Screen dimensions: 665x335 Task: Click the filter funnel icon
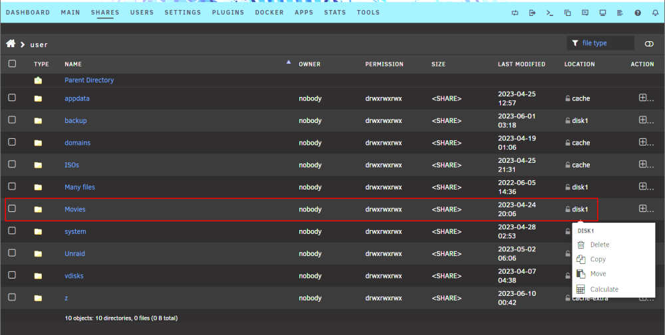(x=575, y=43)
